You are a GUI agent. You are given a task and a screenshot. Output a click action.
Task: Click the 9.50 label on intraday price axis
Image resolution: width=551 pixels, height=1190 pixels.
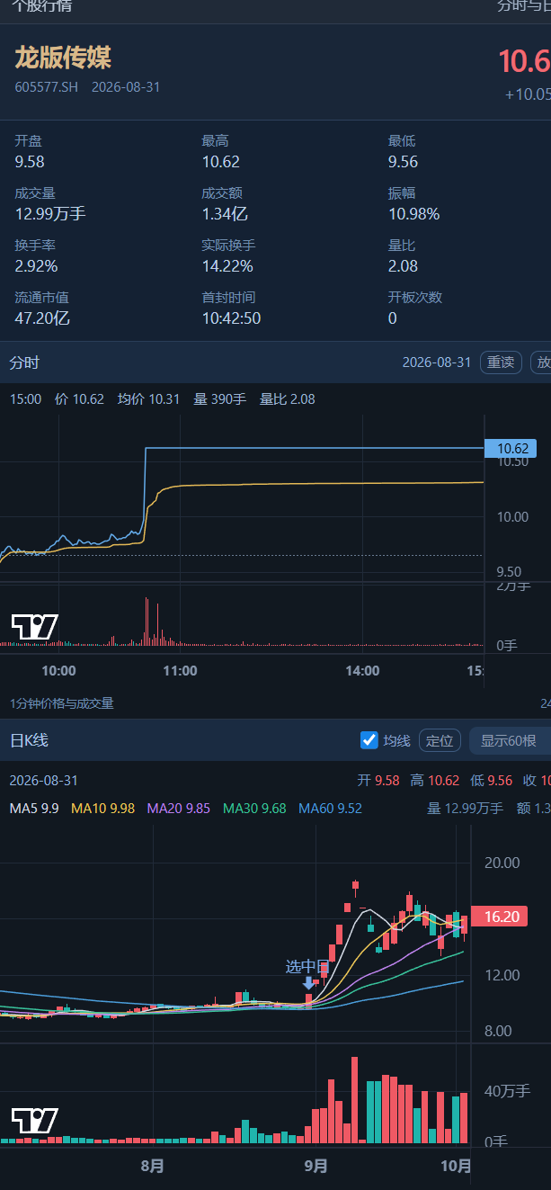click(x=509, y=571)
